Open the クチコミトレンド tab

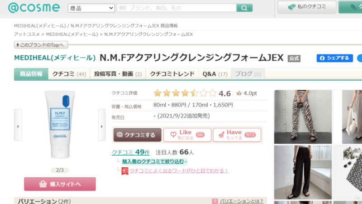click(x=172, y=74)
